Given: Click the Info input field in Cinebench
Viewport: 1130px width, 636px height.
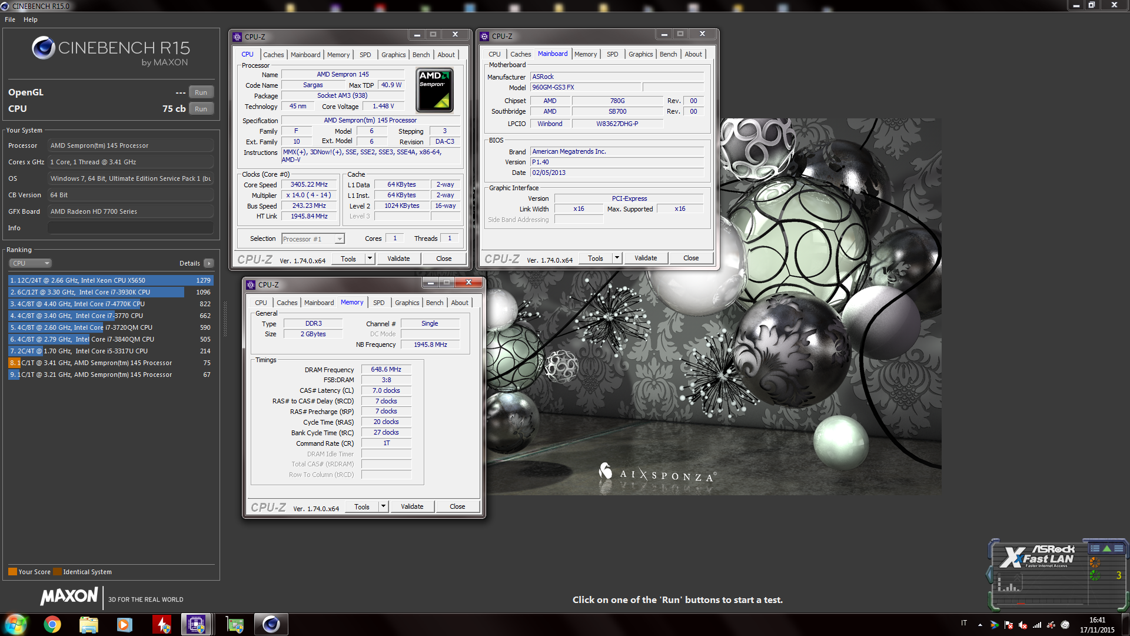Looking at the screenshot, I should 131,228.
